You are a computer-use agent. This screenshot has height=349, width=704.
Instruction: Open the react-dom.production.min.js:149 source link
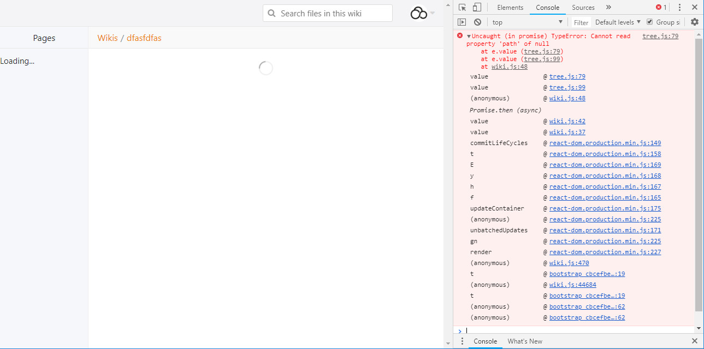click(605, 143)
